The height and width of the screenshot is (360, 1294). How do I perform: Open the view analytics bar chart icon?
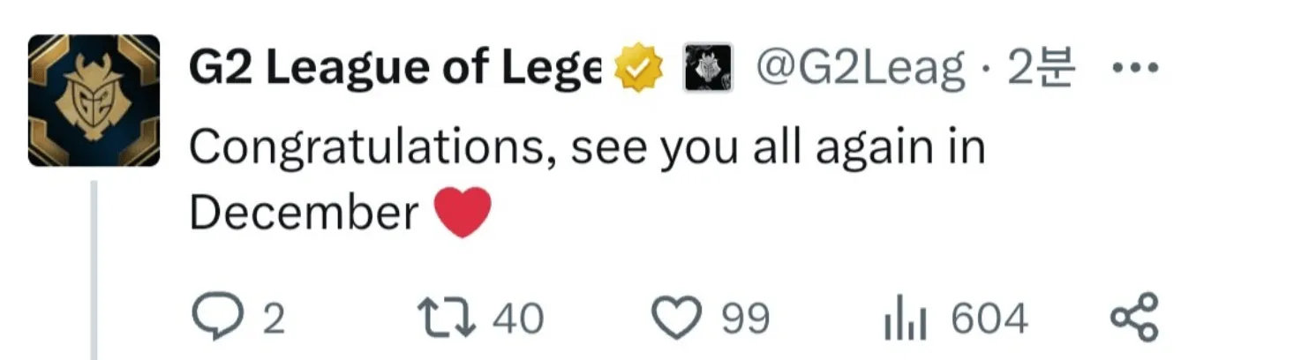coord(907,320)
